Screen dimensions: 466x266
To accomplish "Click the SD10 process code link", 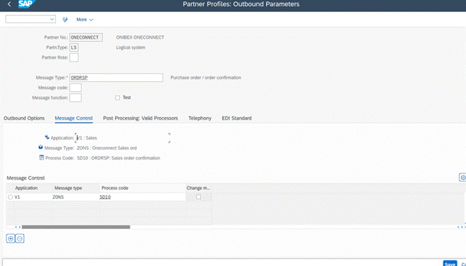I will pyautogui.click(x=105, y=198).
